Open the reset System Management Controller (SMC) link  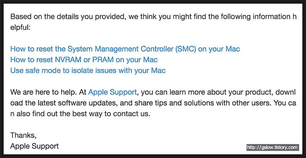pos(125,49)
